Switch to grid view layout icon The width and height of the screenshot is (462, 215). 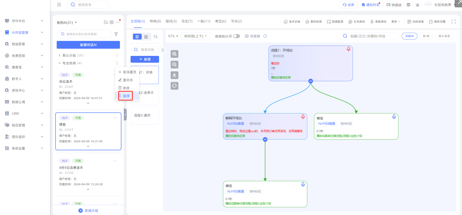(x=146, y=37)
